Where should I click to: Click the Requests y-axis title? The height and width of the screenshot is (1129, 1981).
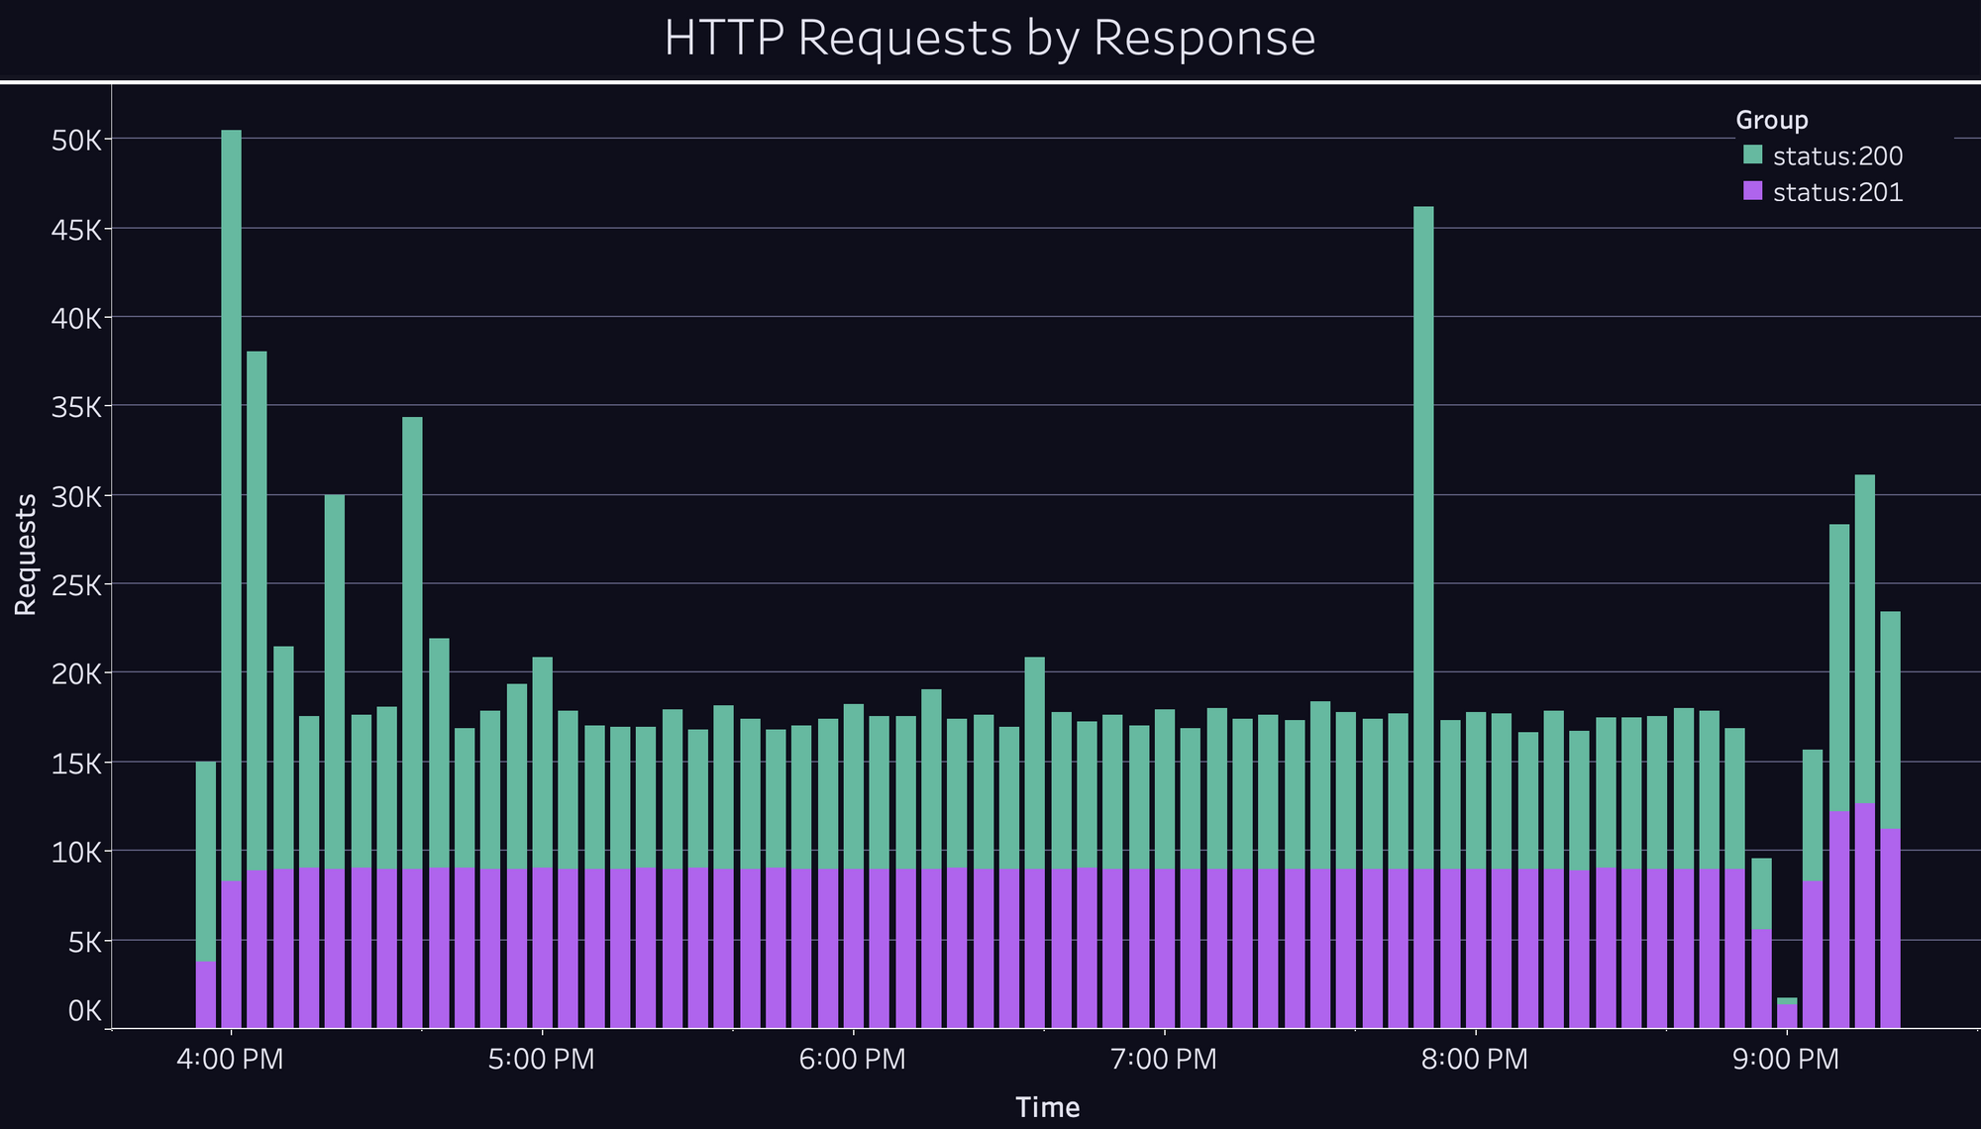pyautogui.click(x=26, y=555)
